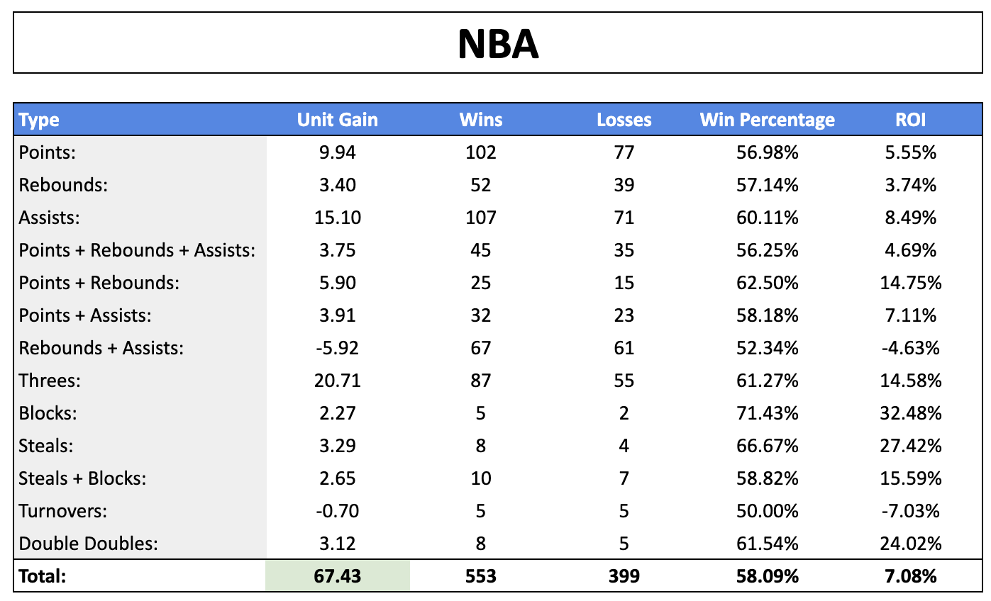Click the Double Doubles row label

pyautogui.click(x=89, y=544)
